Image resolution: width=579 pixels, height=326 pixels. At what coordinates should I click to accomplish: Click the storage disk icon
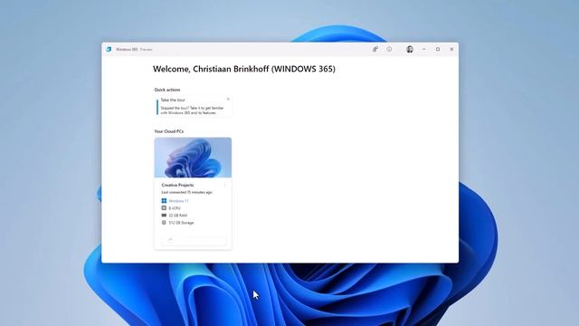(164, 223)
